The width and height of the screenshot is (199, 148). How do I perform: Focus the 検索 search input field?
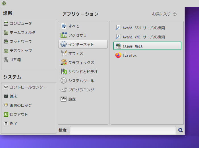point(123,130)
